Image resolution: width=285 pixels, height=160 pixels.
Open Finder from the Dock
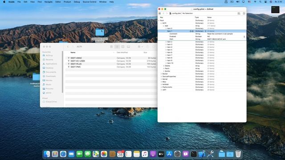tap(47, 154)
